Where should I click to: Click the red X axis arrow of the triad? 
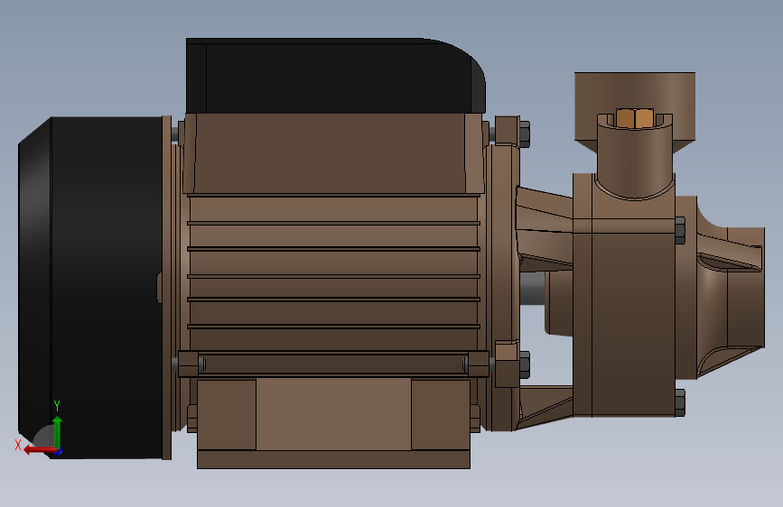click(39, 450)
